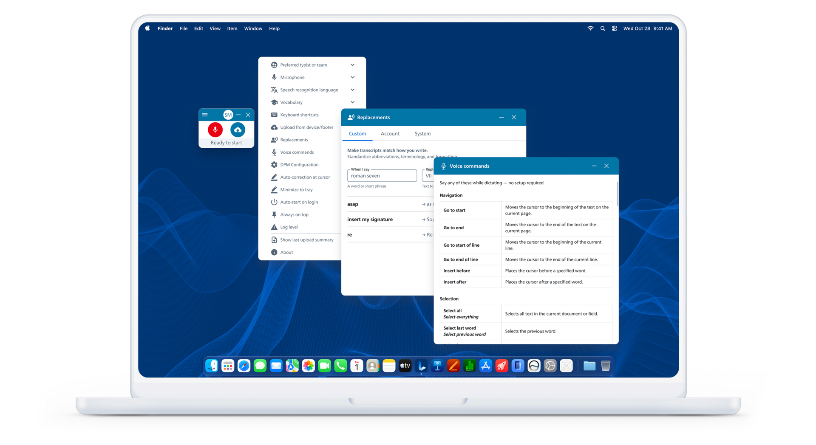Screen dimensions: 816x445
Task: Switch to the System tab
Action: (x=422, y=134)
